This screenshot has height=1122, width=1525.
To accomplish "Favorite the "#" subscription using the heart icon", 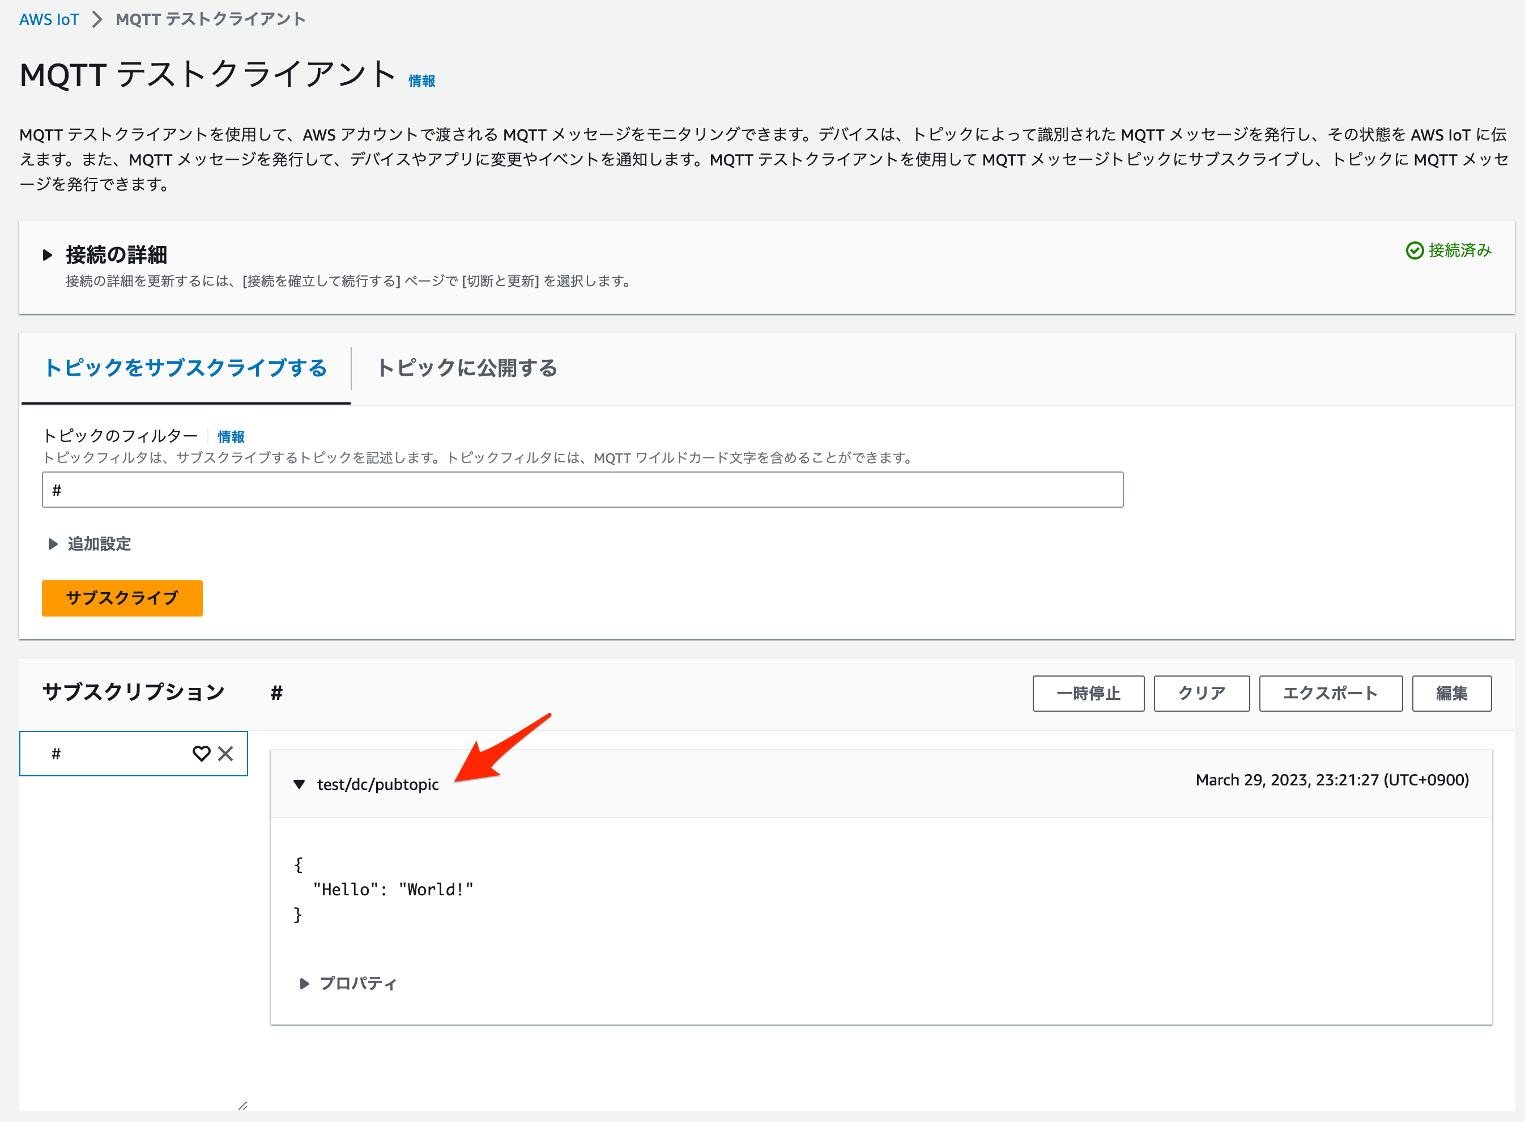I will click(x=202, y=754).
